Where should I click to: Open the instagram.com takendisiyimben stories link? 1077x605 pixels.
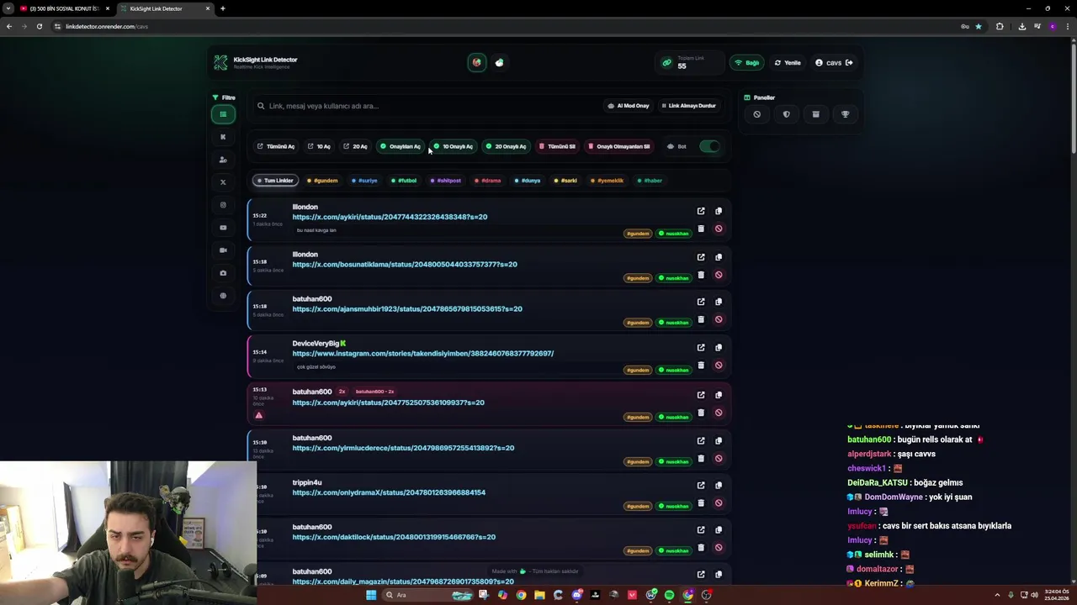click(x=423, y=354)
